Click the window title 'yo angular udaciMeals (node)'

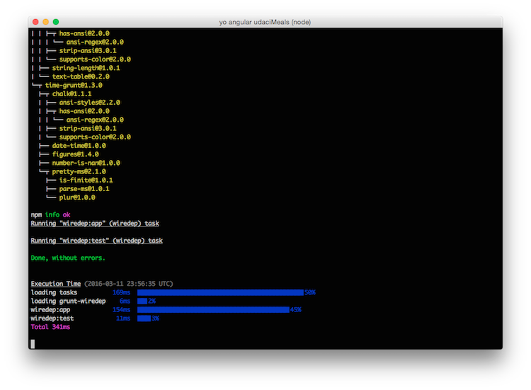click(x=265, y=22)
